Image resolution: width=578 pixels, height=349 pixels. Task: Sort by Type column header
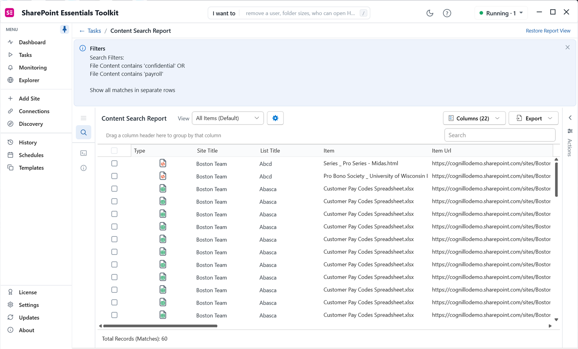point(139,151)
